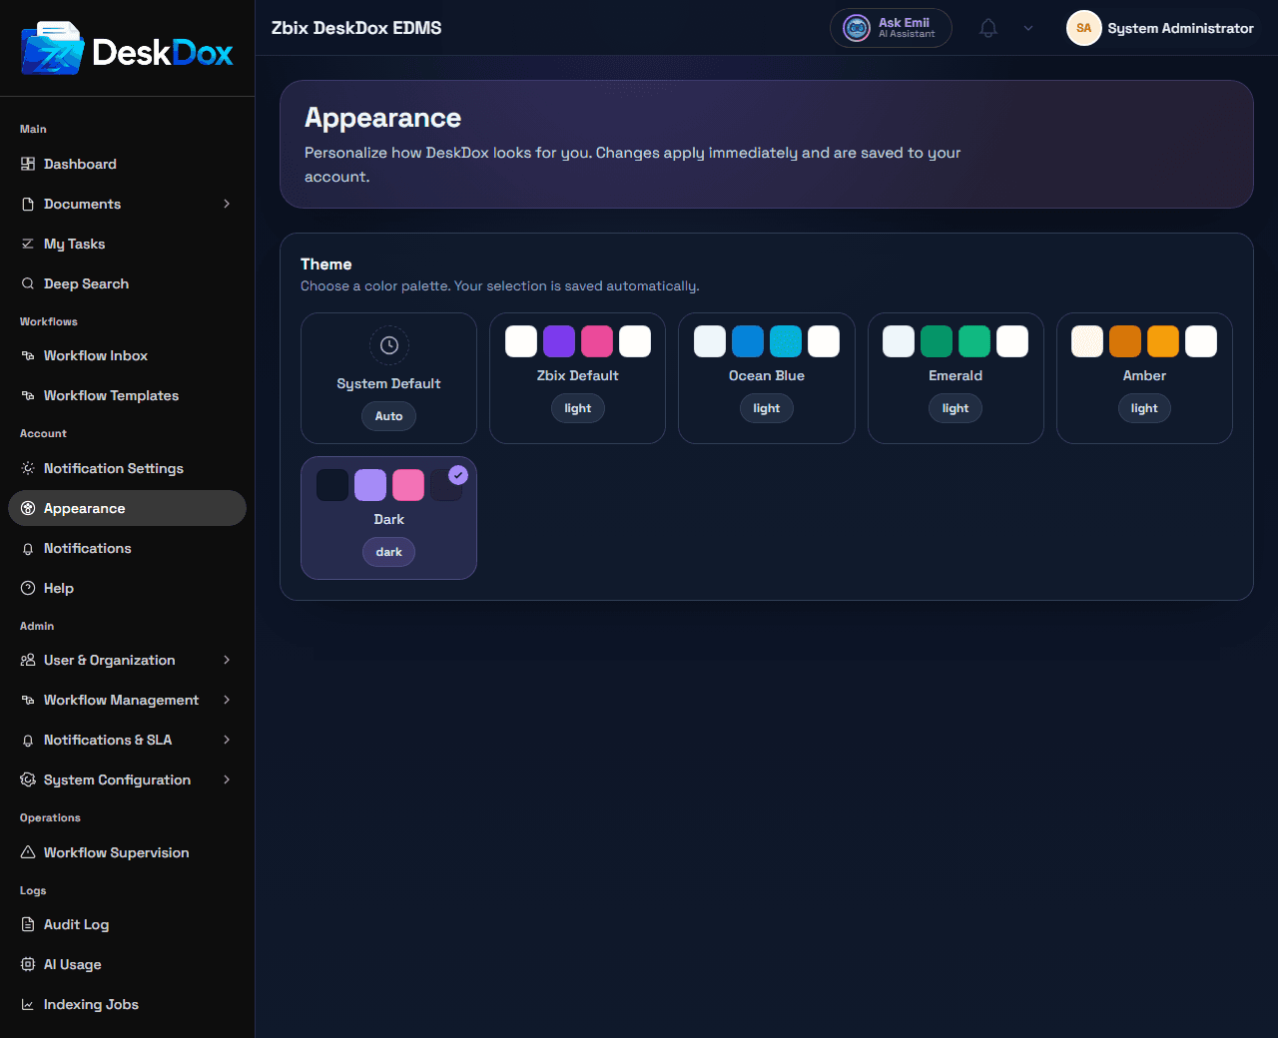Choose the Emerald theme card
The height and width of the screenshot is (1038, 1278).
tap(956, 378)
